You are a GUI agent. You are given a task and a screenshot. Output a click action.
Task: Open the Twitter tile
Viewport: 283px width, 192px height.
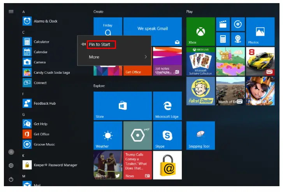click(108, 165)
